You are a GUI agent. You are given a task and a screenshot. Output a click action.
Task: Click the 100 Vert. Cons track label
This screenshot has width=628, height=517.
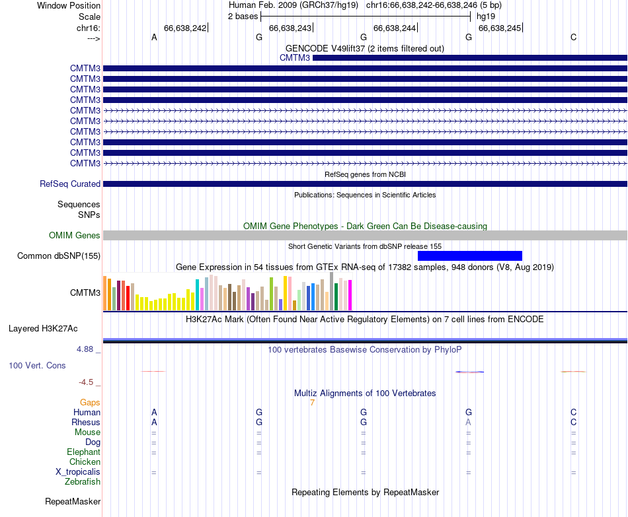(37, 365)
